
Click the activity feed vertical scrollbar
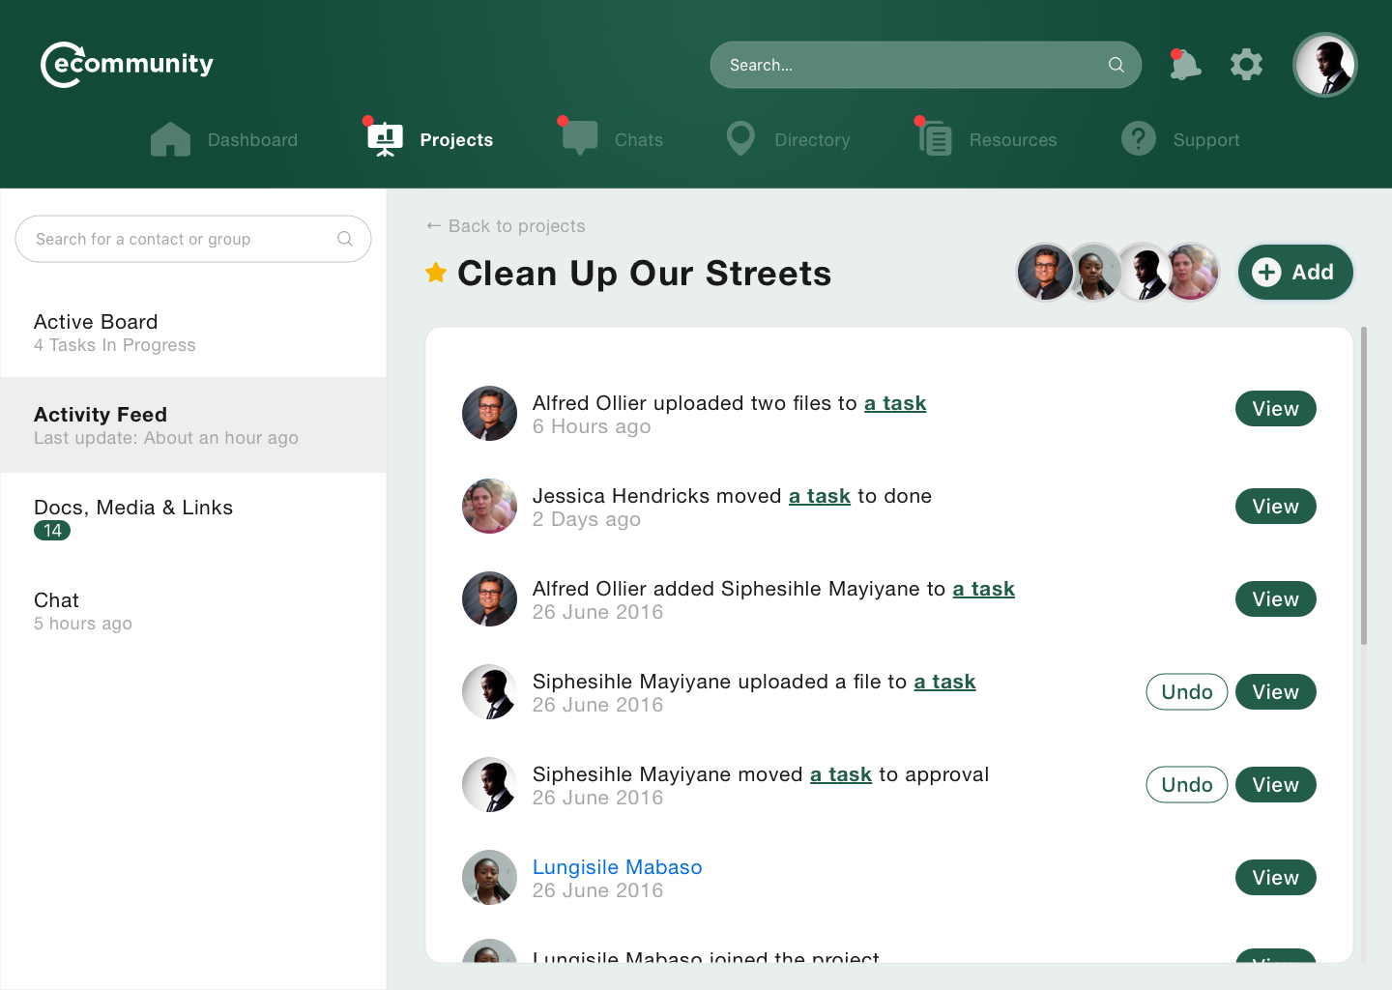pyautogui.click(x=1364, y=485)
